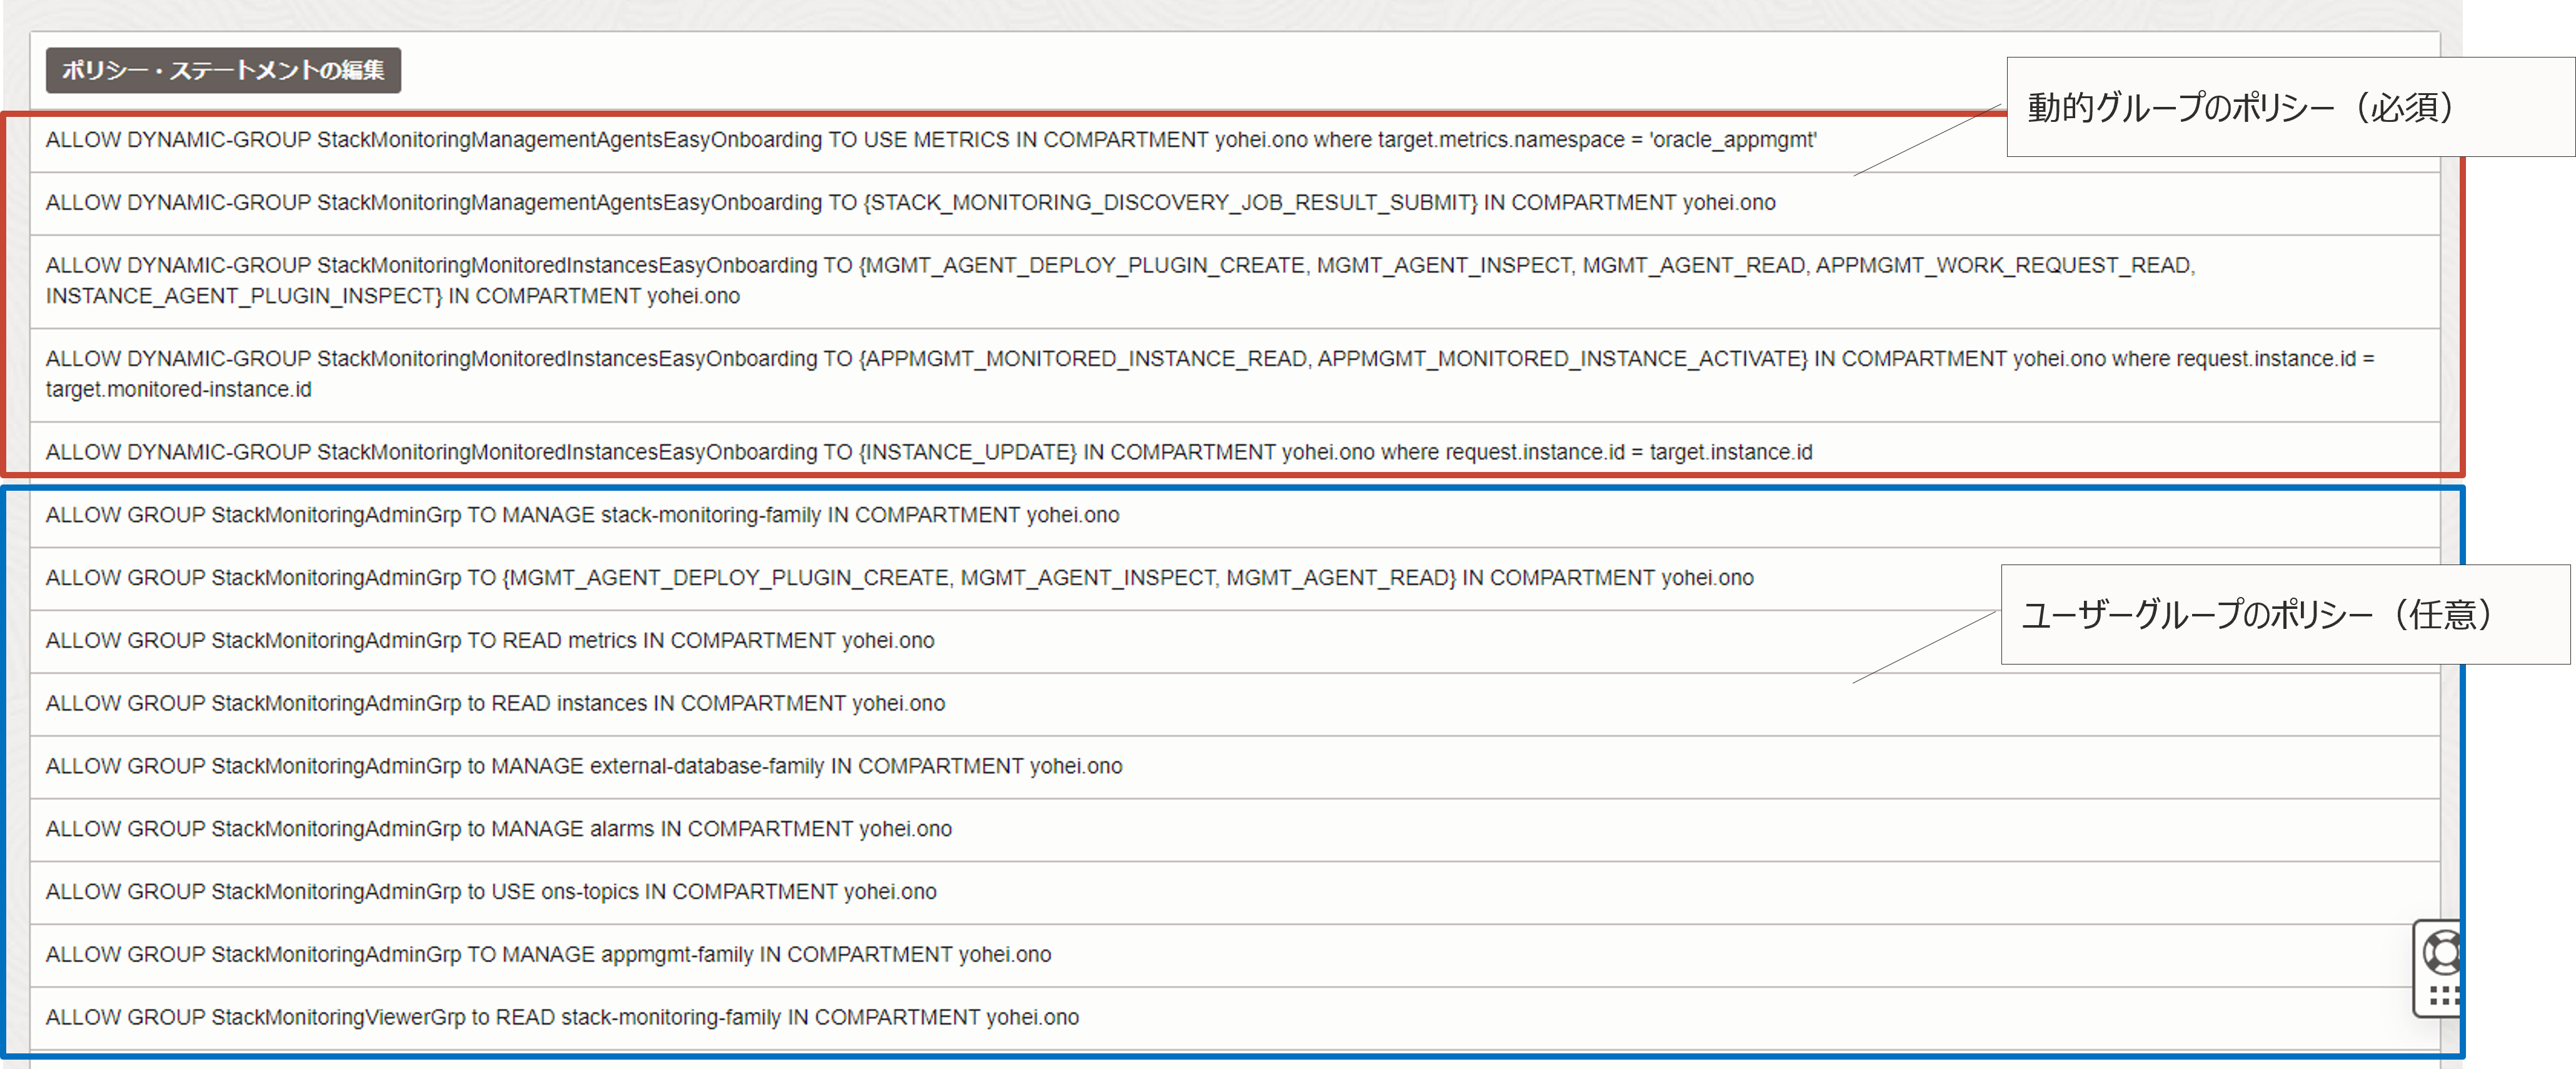The width and height of the screenshot is (2576, 1069).
Task: Click the MANAGE alarms policy statement
Action: point(499,829)
